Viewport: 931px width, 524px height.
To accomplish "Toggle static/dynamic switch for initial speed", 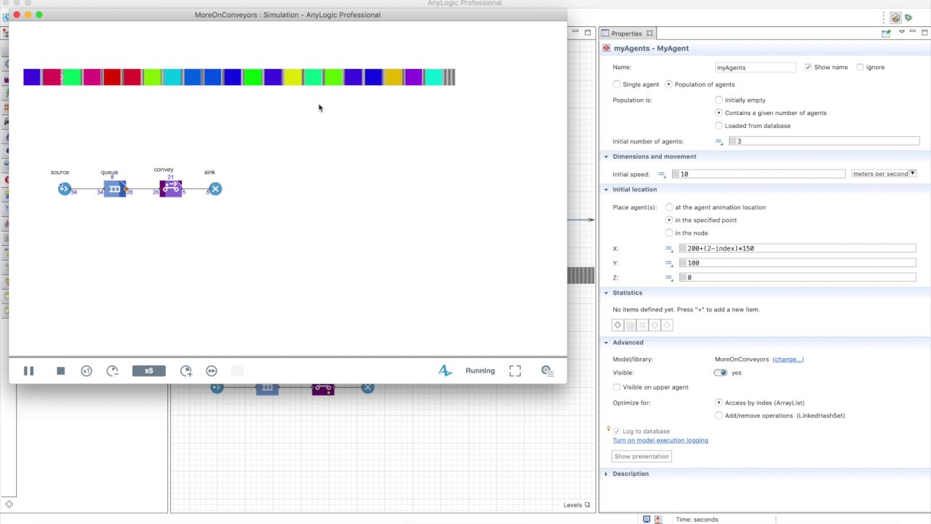I will coord(662,174).
